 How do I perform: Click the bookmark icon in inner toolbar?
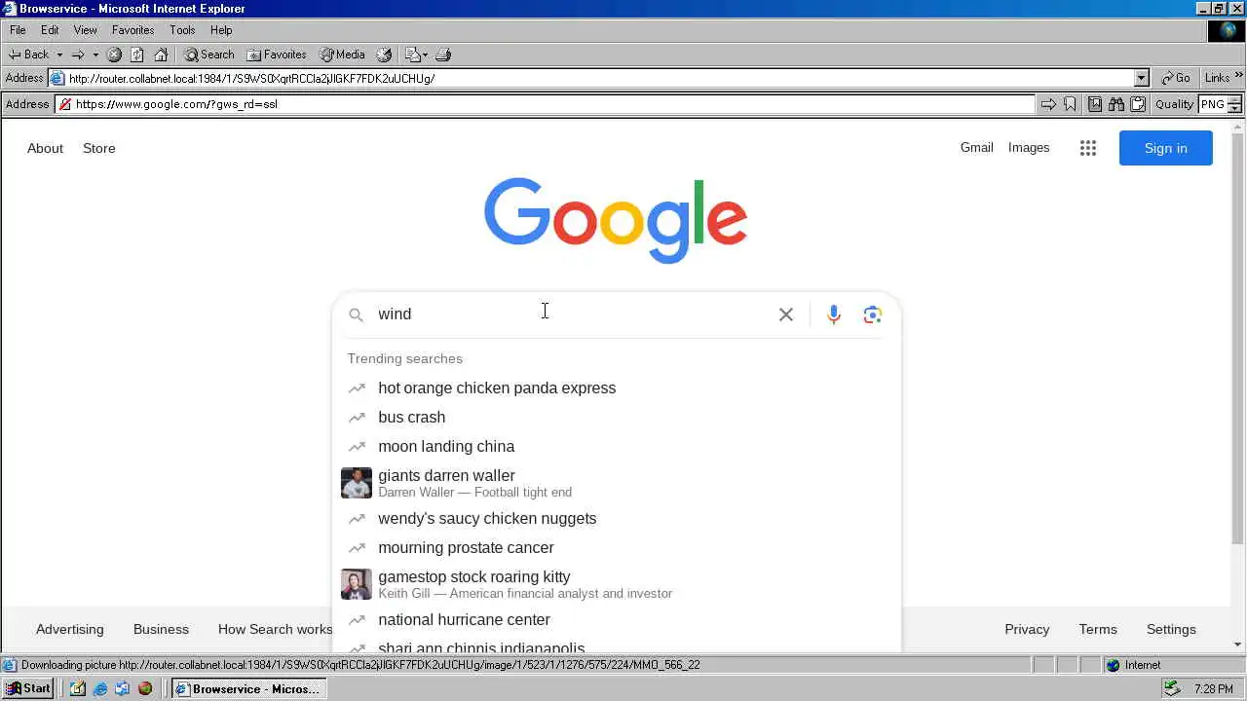[1070, 104]
